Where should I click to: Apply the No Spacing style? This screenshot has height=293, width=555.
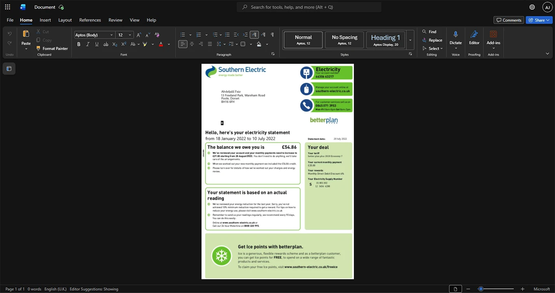click(x=345, y=40)
